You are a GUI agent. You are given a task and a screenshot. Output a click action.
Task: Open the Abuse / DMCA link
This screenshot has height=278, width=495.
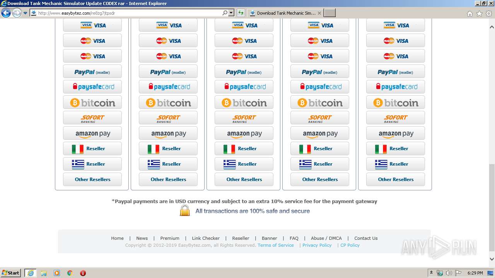tap(326, 238)
